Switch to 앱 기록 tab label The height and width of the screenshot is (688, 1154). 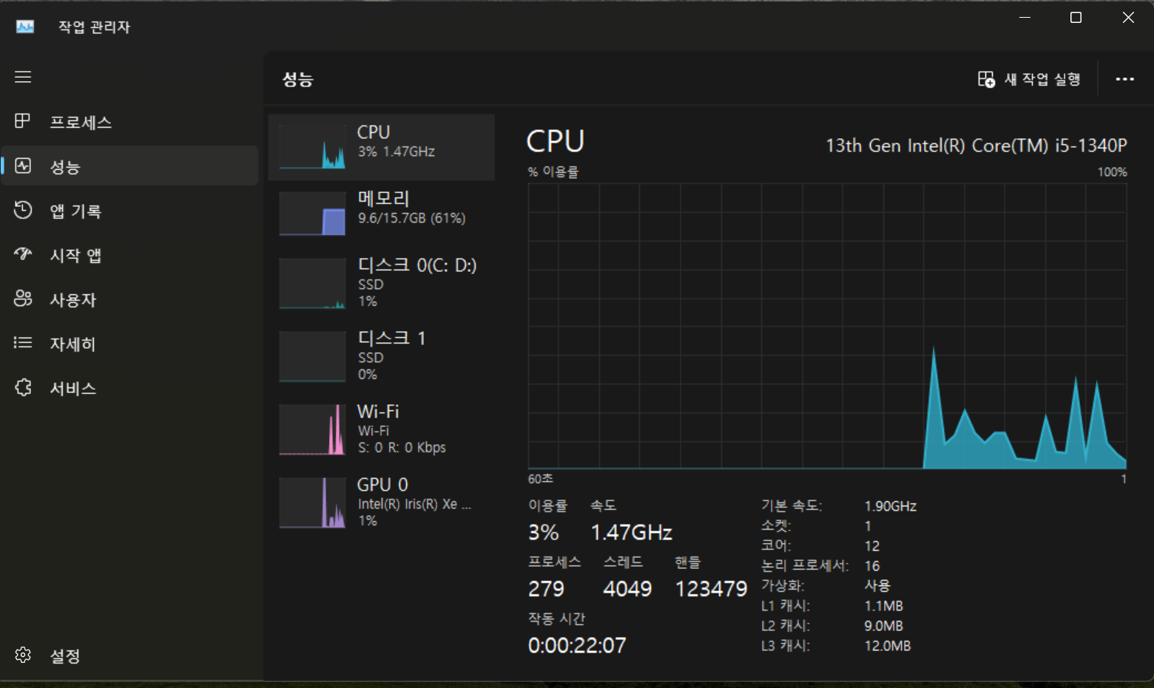[75, 211]
